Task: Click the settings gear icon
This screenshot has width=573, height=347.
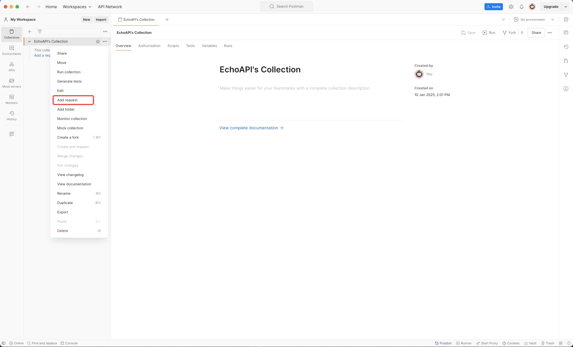Action: [511, 7]
